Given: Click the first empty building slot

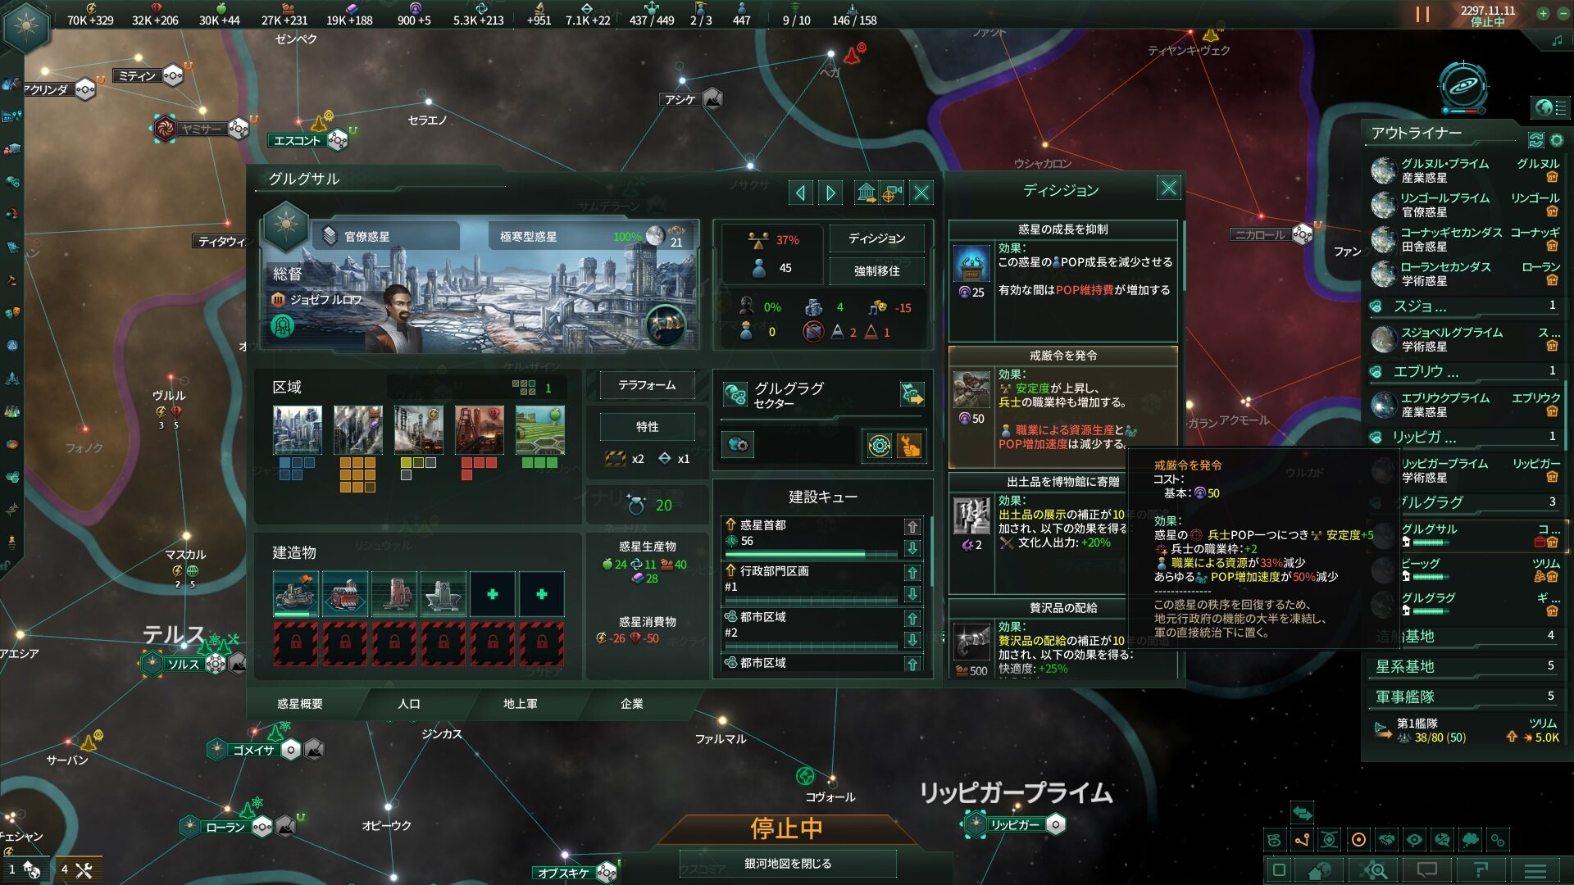Looking at the screenshot, I should [493, 594].
